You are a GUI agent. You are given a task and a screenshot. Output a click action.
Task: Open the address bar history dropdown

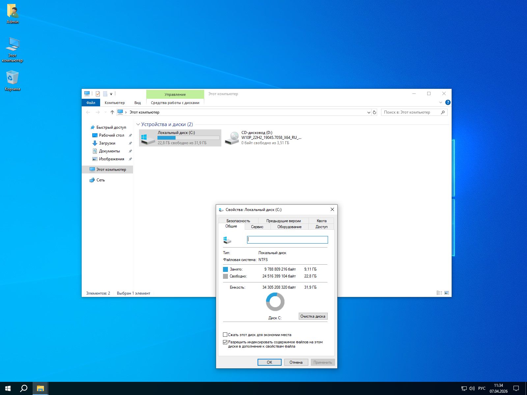tap(369, 112)
